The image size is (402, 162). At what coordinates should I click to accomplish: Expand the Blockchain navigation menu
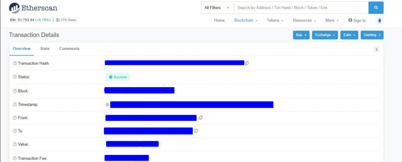[246, 20]
